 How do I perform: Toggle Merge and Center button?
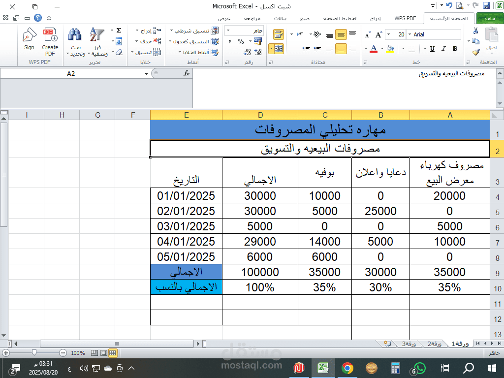tap(279, 49)
